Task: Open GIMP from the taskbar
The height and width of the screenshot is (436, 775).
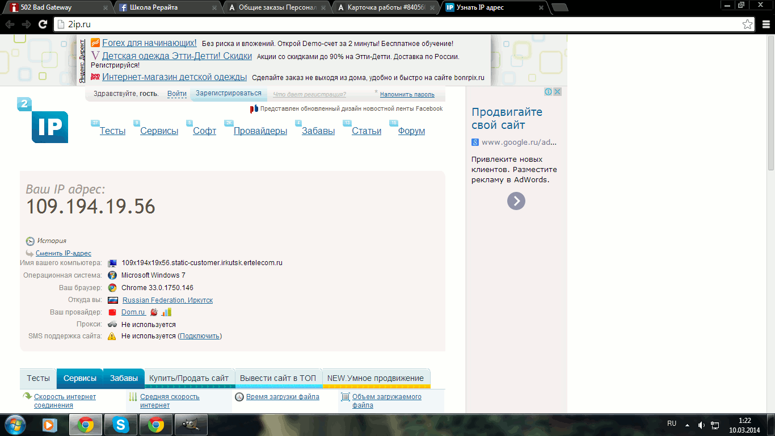Action: click(x=191, y=425)
